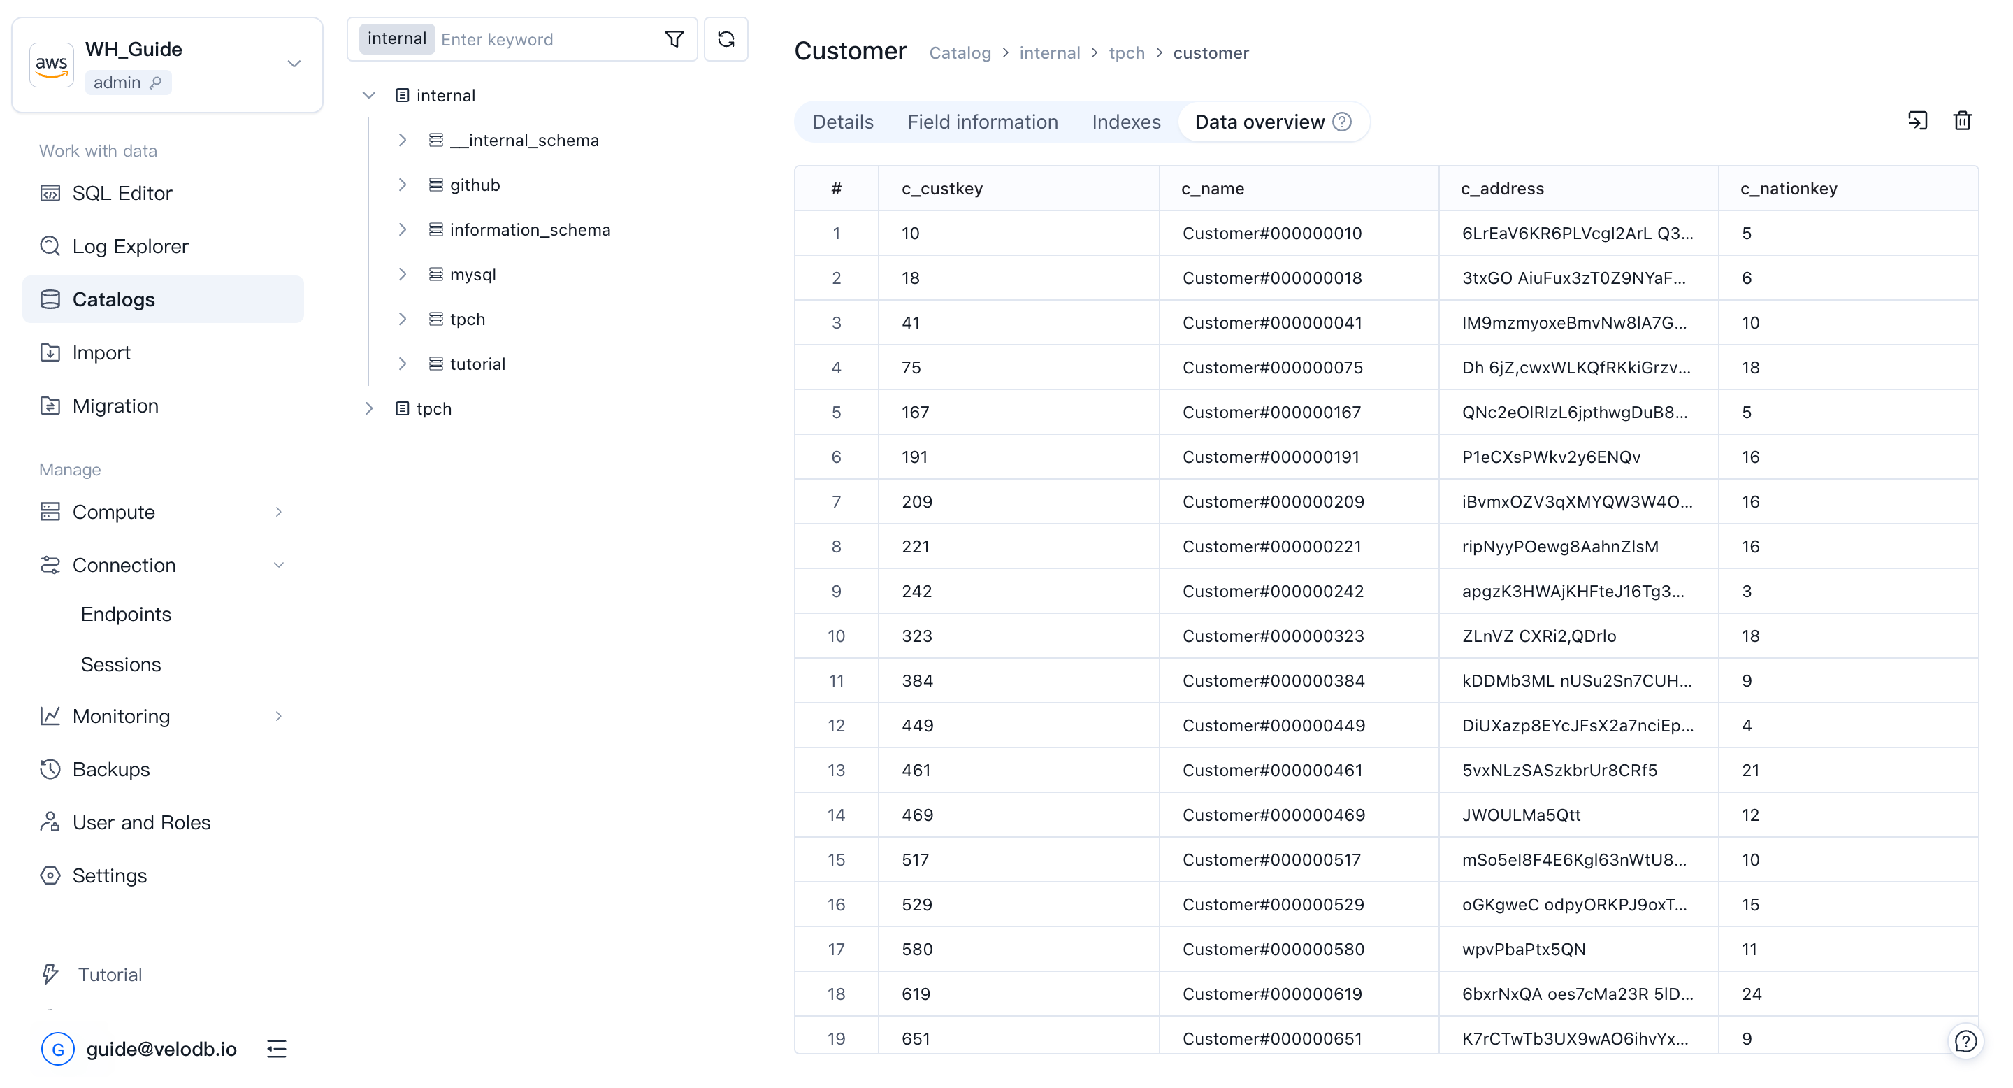
Task: Switch to the Field information tab
Action: (983, 122)
